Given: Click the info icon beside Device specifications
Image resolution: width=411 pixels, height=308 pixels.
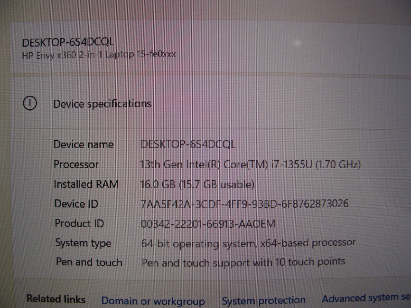Looking at the screenshot, I should click(30, 103).
